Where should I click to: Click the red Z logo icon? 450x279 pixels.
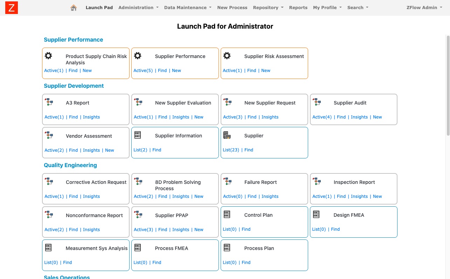12,8
